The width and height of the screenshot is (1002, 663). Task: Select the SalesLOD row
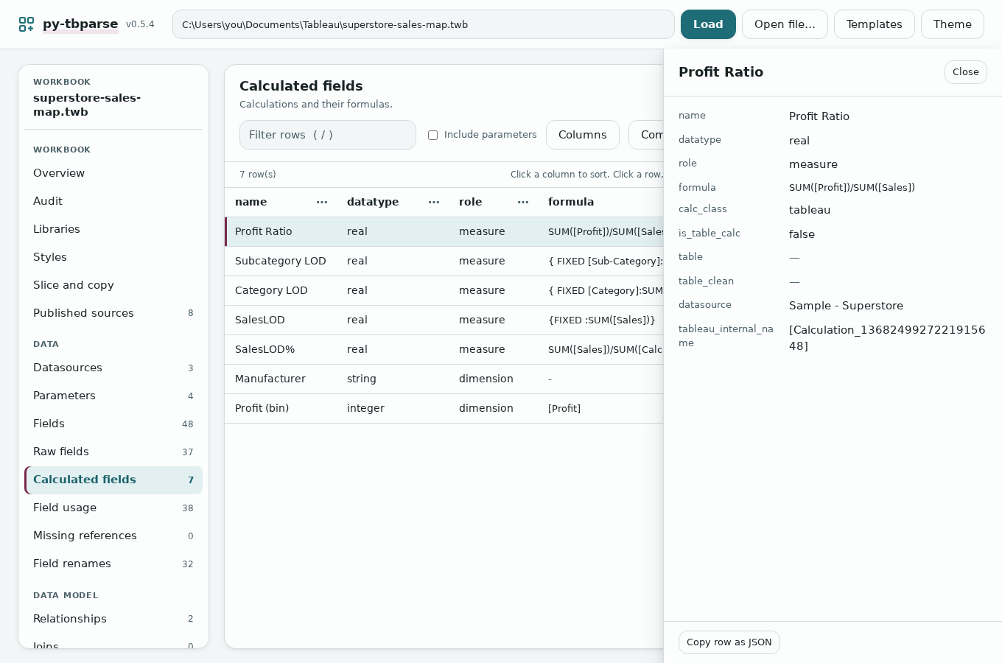tap(444, 320)
